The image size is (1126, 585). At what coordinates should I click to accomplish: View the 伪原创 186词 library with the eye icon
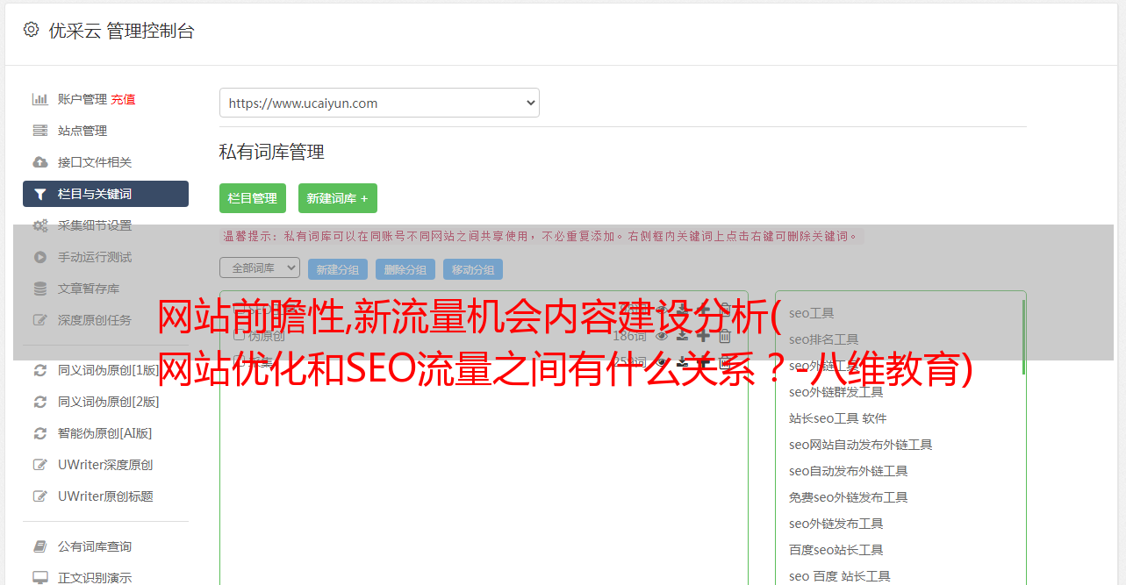pyautogui.click(x=662, y=336)
